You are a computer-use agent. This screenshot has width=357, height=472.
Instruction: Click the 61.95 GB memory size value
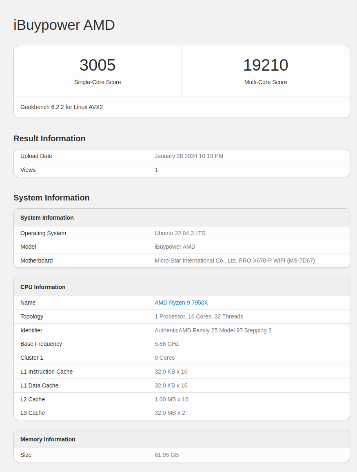[166, 455]
